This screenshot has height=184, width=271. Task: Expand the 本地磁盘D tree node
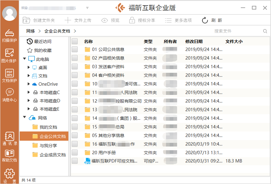[x=29, y=100]
